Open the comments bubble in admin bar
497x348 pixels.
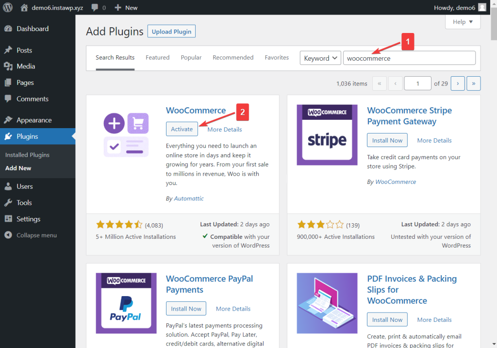point(95,8)
